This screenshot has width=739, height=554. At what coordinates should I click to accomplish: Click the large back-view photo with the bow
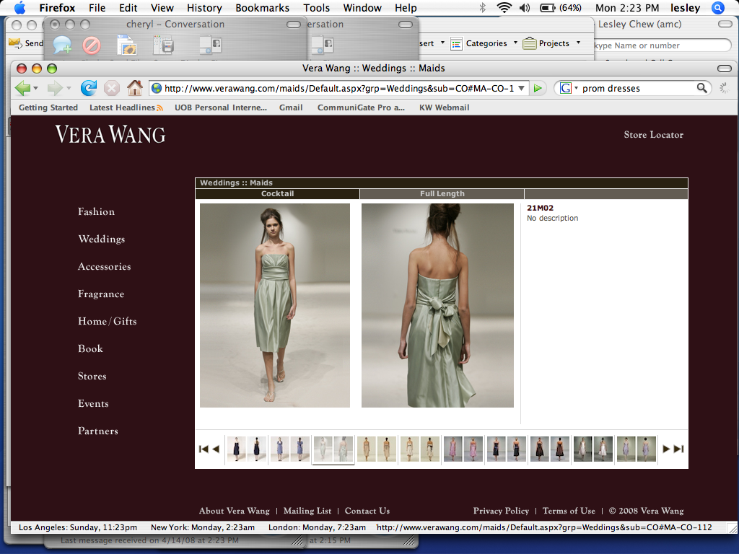(437, 305)
